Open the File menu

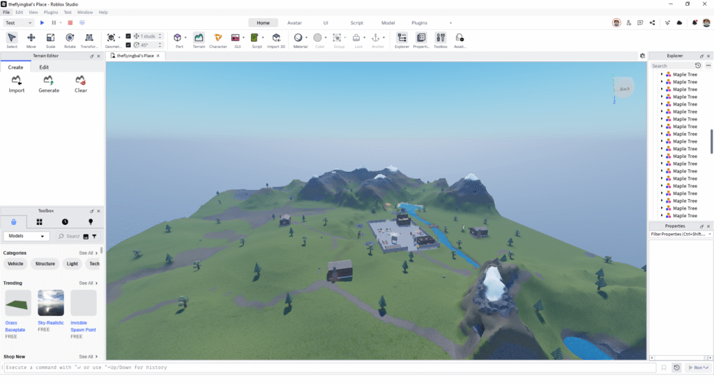[x=6, y=13]
